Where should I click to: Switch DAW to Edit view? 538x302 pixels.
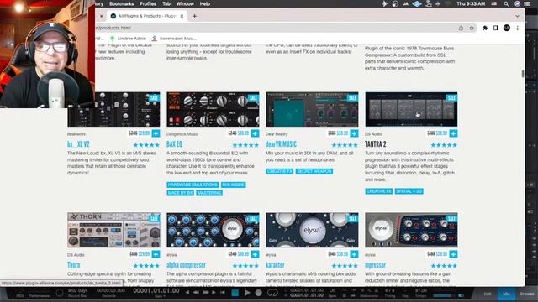coord(488,294)
